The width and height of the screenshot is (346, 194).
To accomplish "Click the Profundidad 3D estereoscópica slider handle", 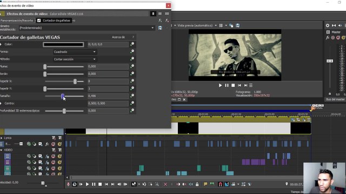I will [64, 111].
